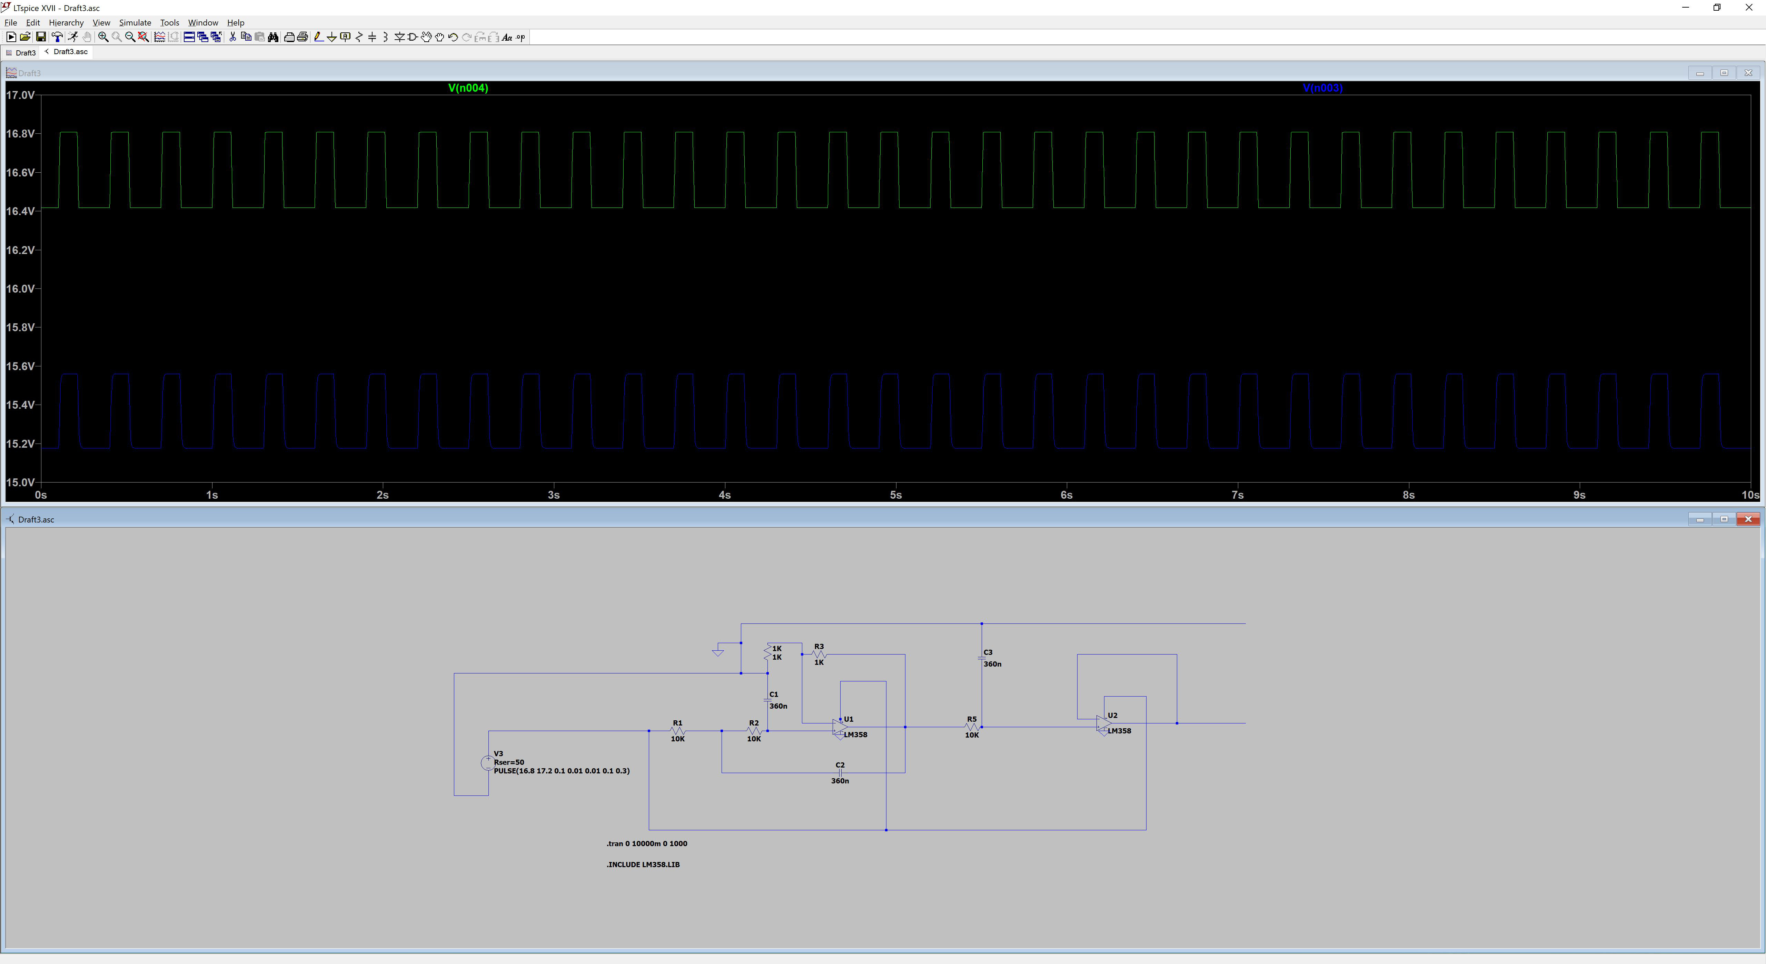Click capacitor C3 in the schematic
This screenshot has width=1766, height=964.
click(982, 658)
